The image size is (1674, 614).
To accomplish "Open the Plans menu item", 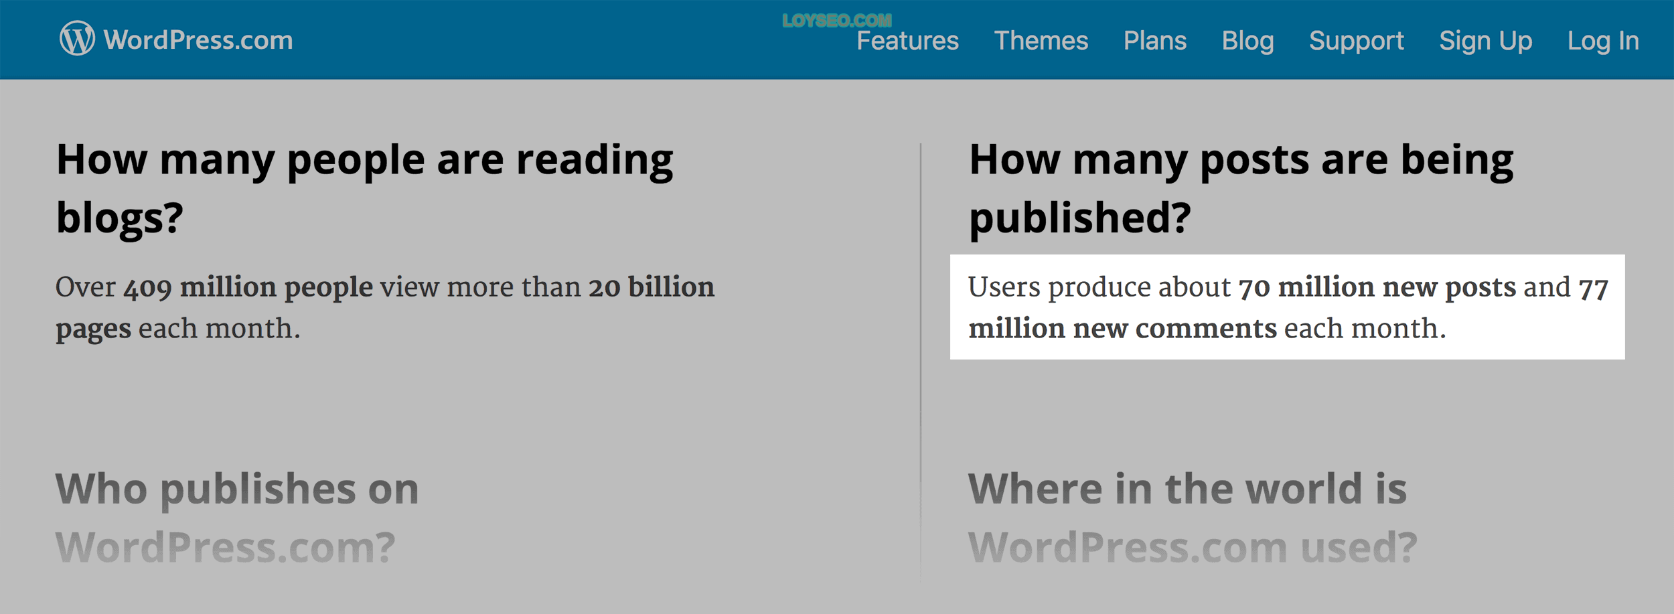I will pyautogui.click(x=1154, y=41).
